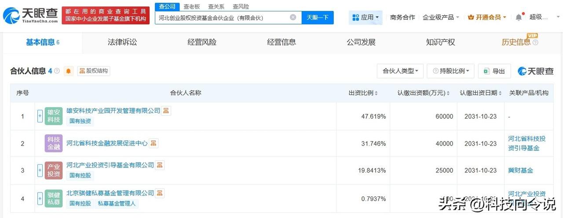The height and width of the screenshot is (218, 563).
Task: Click the 天眼查 logo right of 导出
Action: pos(536,71)
